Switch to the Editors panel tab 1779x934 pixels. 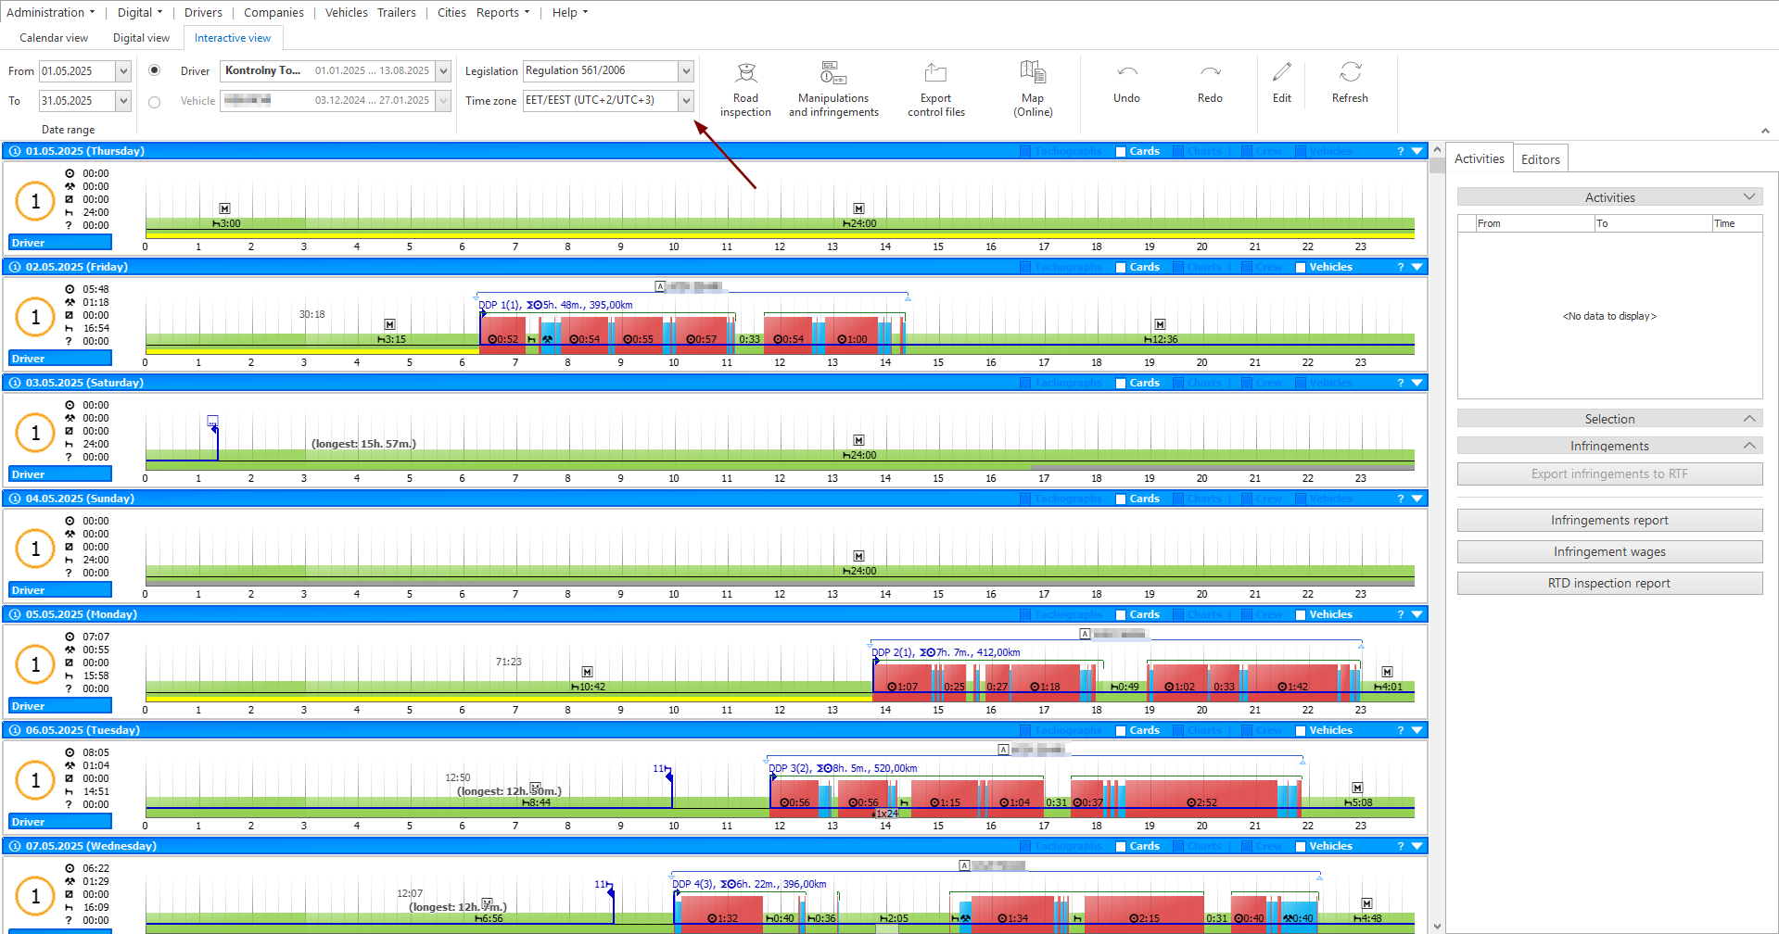(1540, 159)
